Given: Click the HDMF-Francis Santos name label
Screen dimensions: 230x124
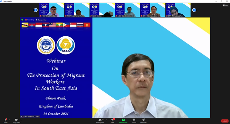Looking at the screenshot, I should click(x=32, y=117).
